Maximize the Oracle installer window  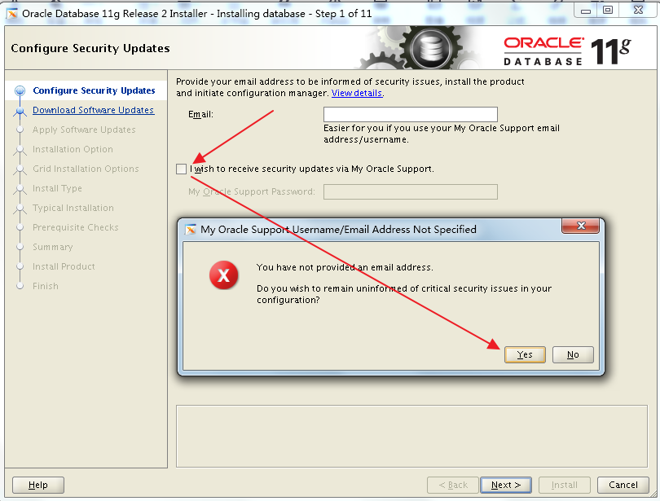pos(608,10)
